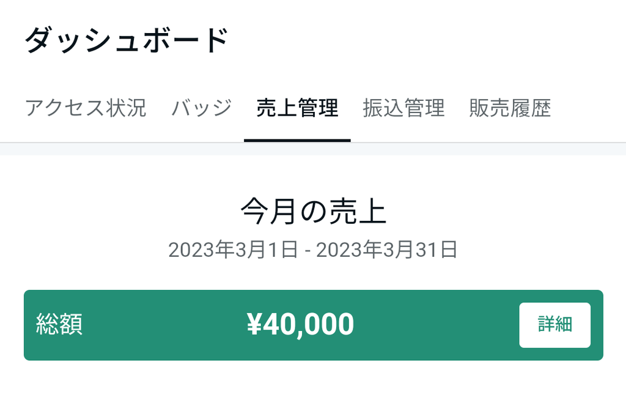Click the green banner between ¥40,000 and 詳細
This screenshot has width=626, height=411.
click(437, 324)
